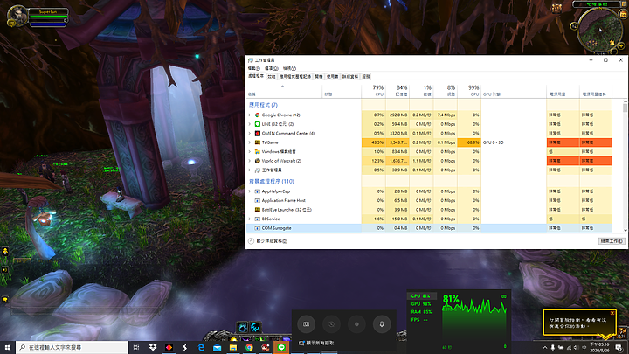Start recording with the Game Bar record dot
629x354 pixels.
[356, 324]
